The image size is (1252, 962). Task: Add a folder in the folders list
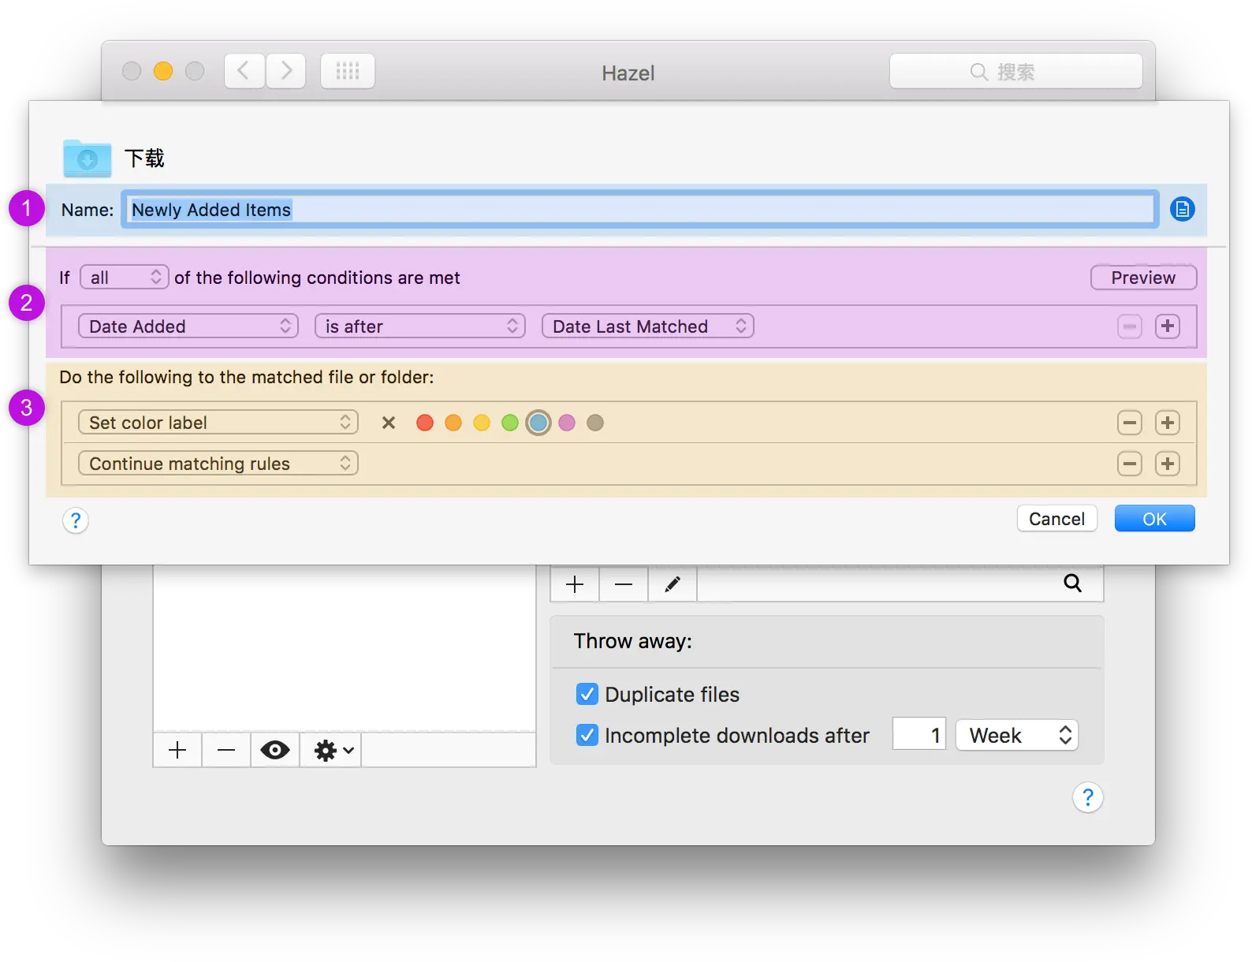point(177,750)
